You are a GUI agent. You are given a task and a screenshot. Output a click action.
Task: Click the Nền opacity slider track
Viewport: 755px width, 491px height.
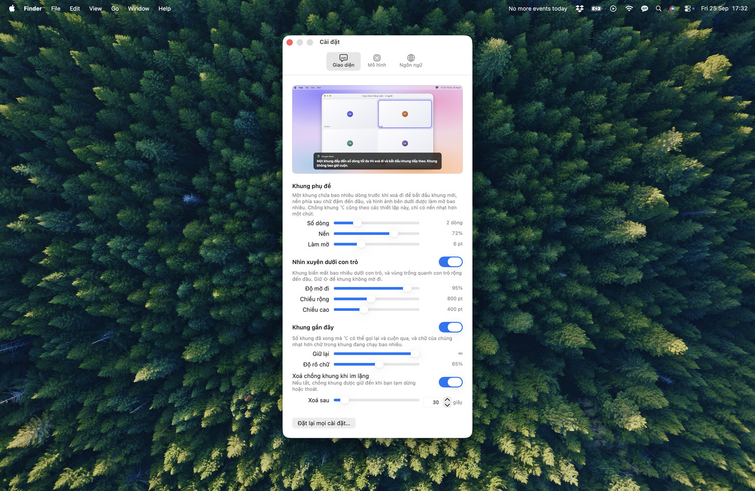(377, 233)
